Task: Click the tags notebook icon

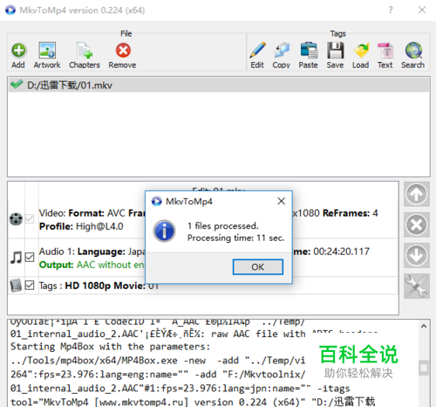Action: click(x=16, y=286)
